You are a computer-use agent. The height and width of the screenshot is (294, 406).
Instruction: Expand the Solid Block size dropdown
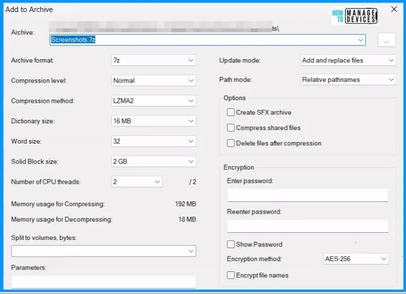pos(154,161)
